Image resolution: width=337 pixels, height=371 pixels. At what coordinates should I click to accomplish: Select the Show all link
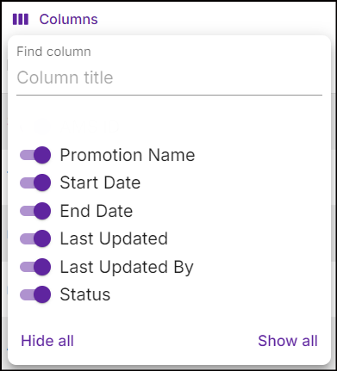(288, 341)
